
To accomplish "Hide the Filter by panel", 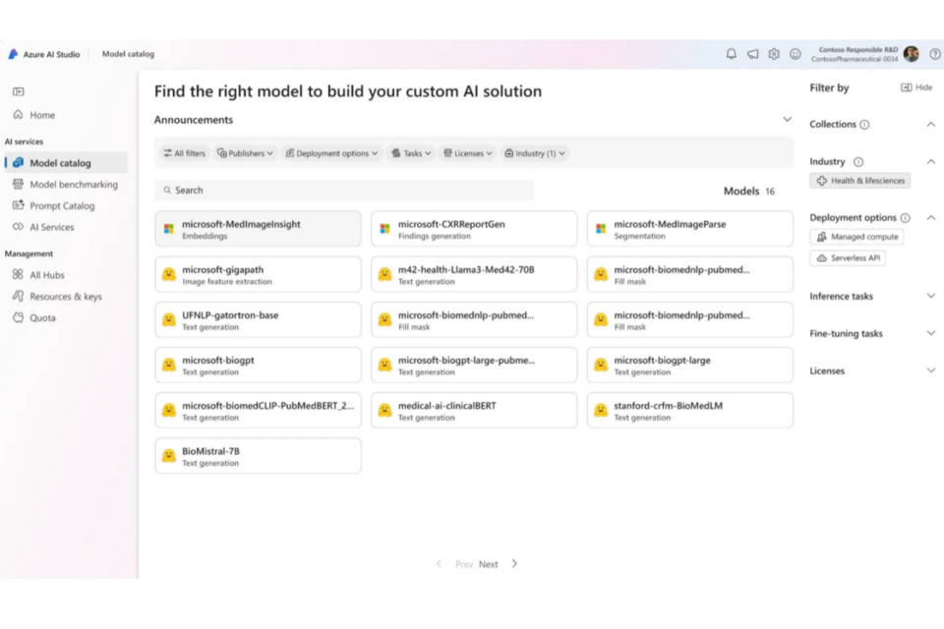I will pos(916,87).
